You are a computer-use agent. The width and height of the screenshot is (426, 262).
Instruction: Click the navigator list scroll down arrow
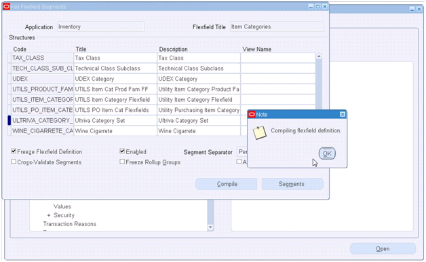(x=210, y=227)
